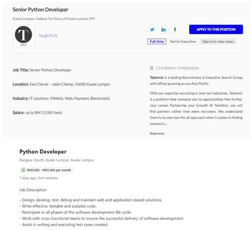Click 7 days ago, from adnexio text
Viewport: 252px width, 231px height.
coord(39,178)
